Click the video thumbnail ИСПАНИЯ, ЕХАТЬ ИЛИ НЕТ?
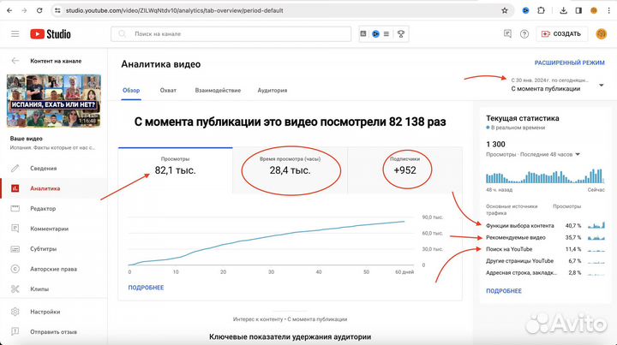 point(54,101)
